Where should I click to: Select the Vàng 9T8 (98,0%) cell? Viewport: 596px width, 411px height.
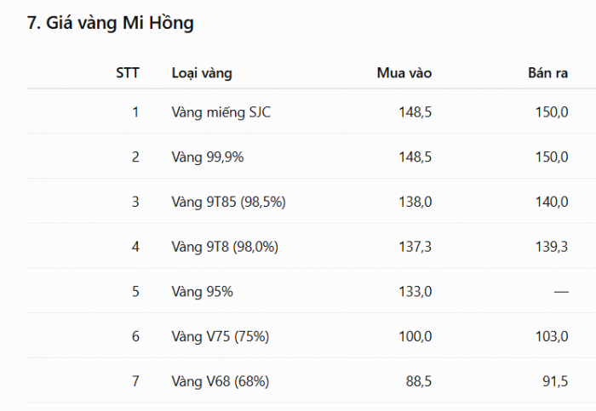coord(225,247)
